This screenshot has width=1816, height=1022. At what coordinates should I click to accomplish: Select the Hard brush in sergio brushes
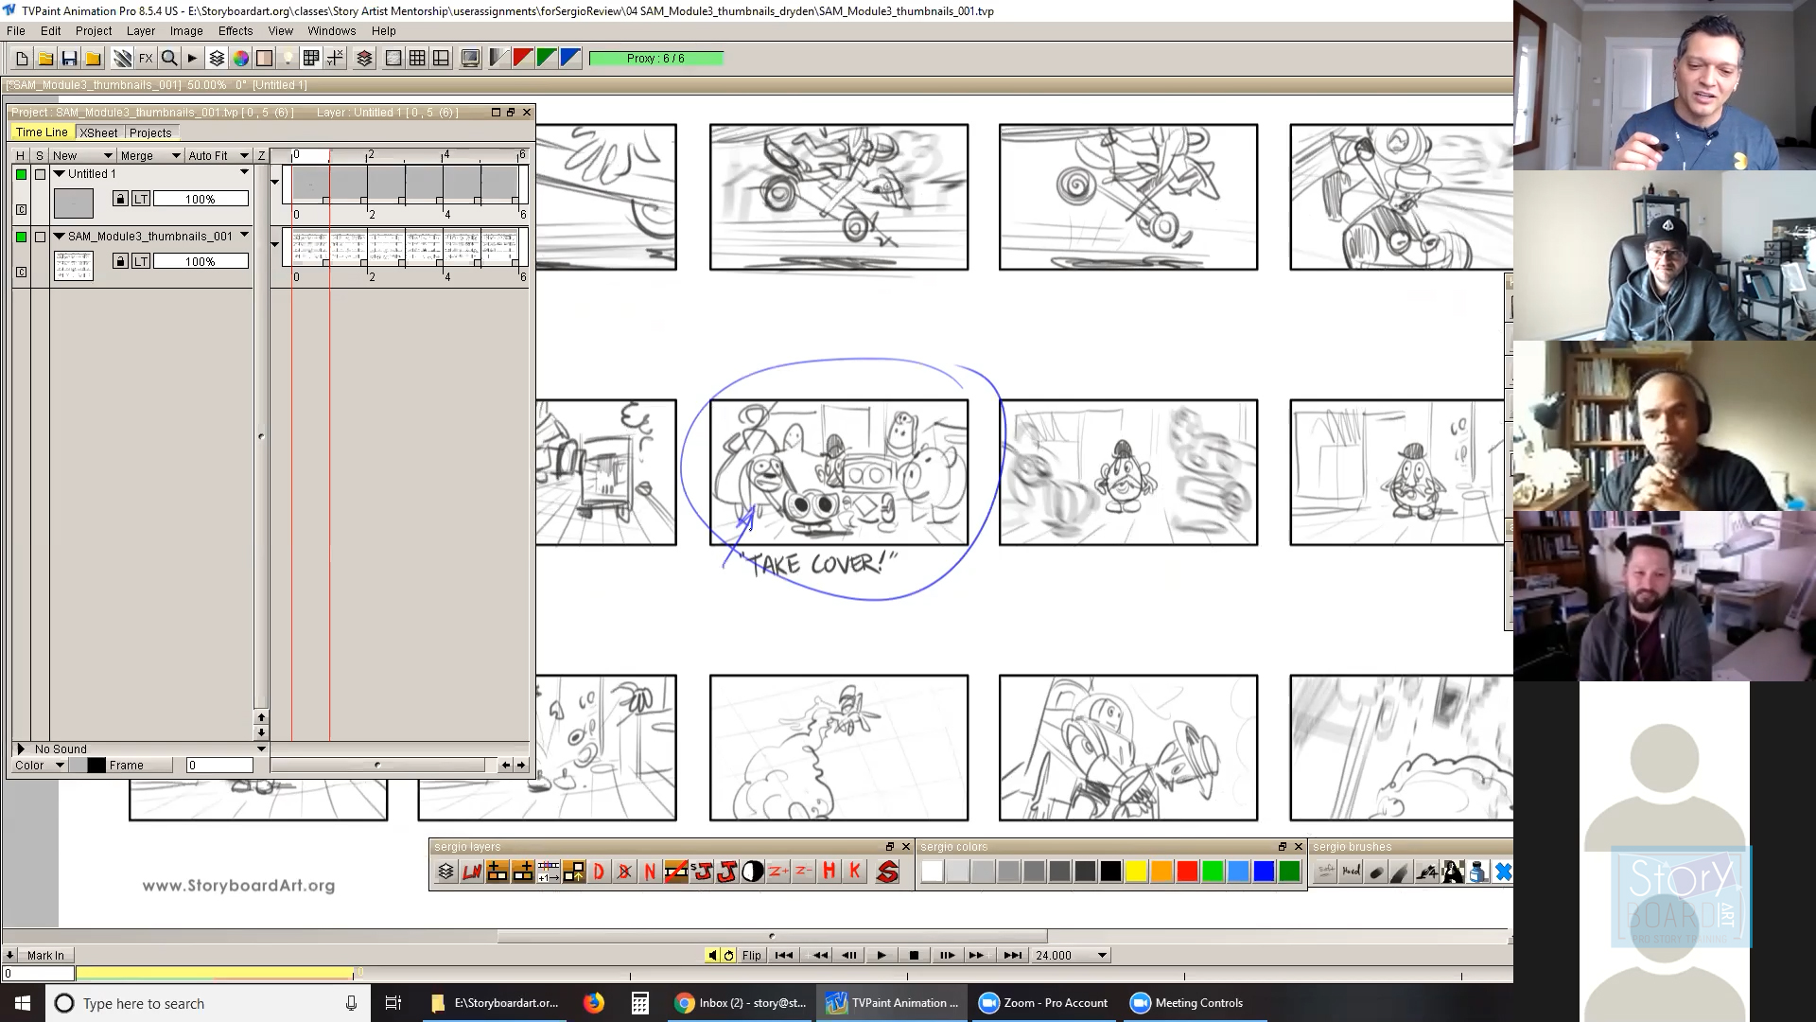pyautogui.click(x=1352, y=872)
